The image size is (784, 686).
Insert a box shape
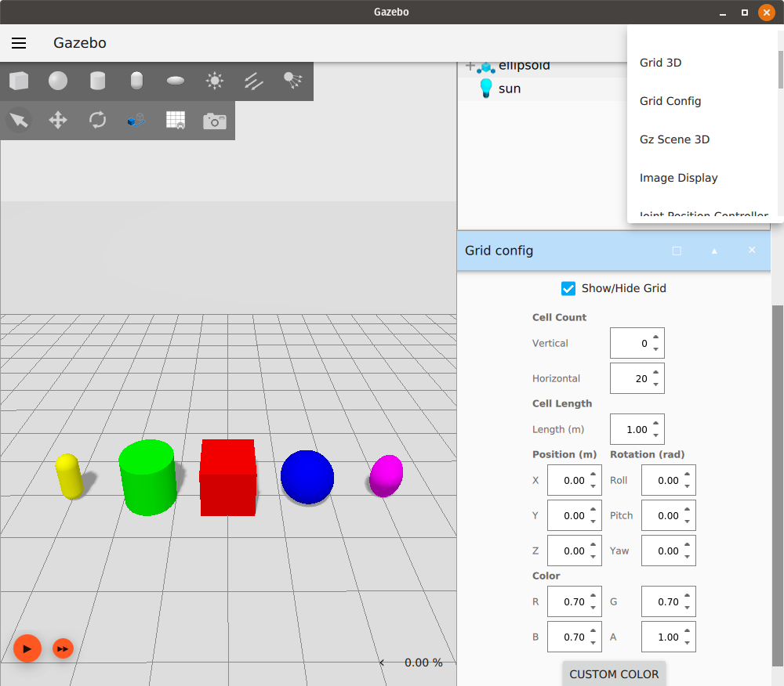pos(19,81)
